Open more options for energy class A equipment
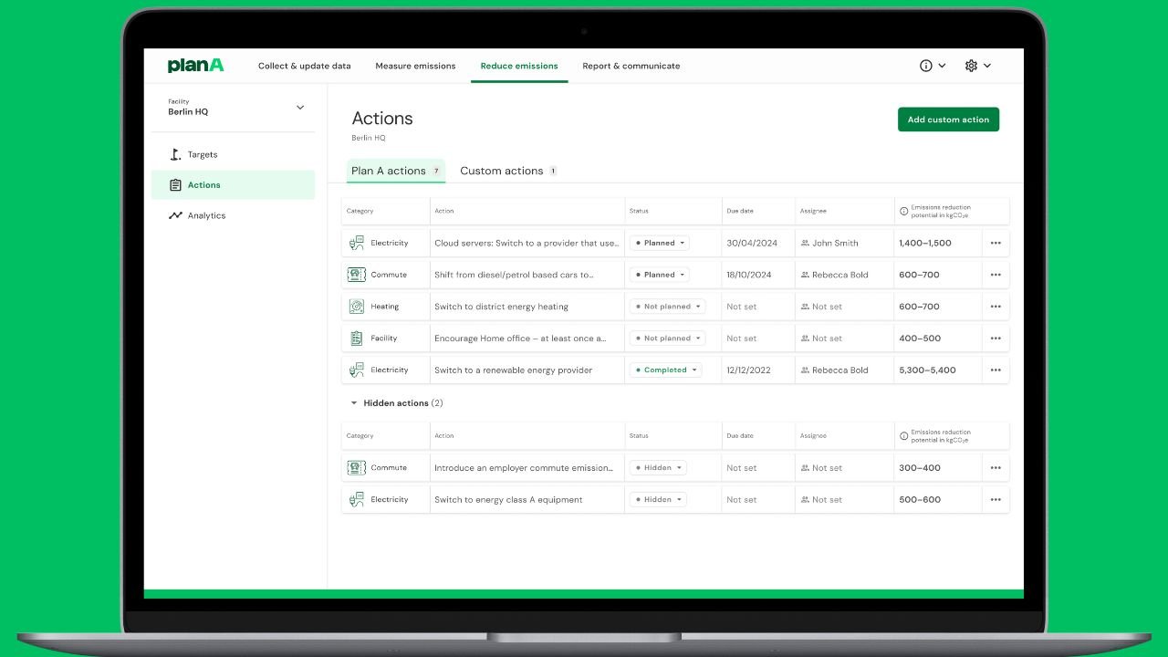This screenshot has height=657, width=1168. (x=996, y=500)
